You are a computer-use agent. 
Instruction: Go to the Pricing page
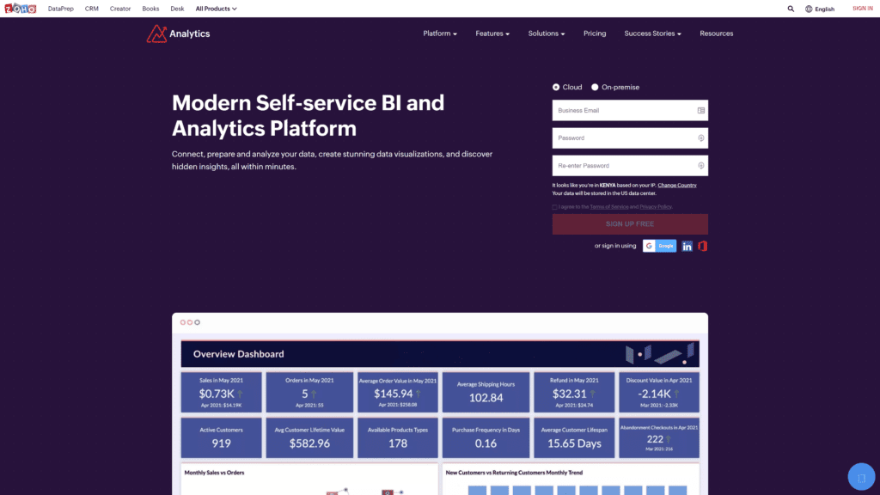[x=595, y=34]
